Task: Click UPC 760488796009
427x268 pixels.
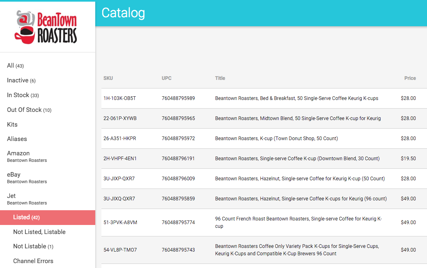Action: [178, 179]
